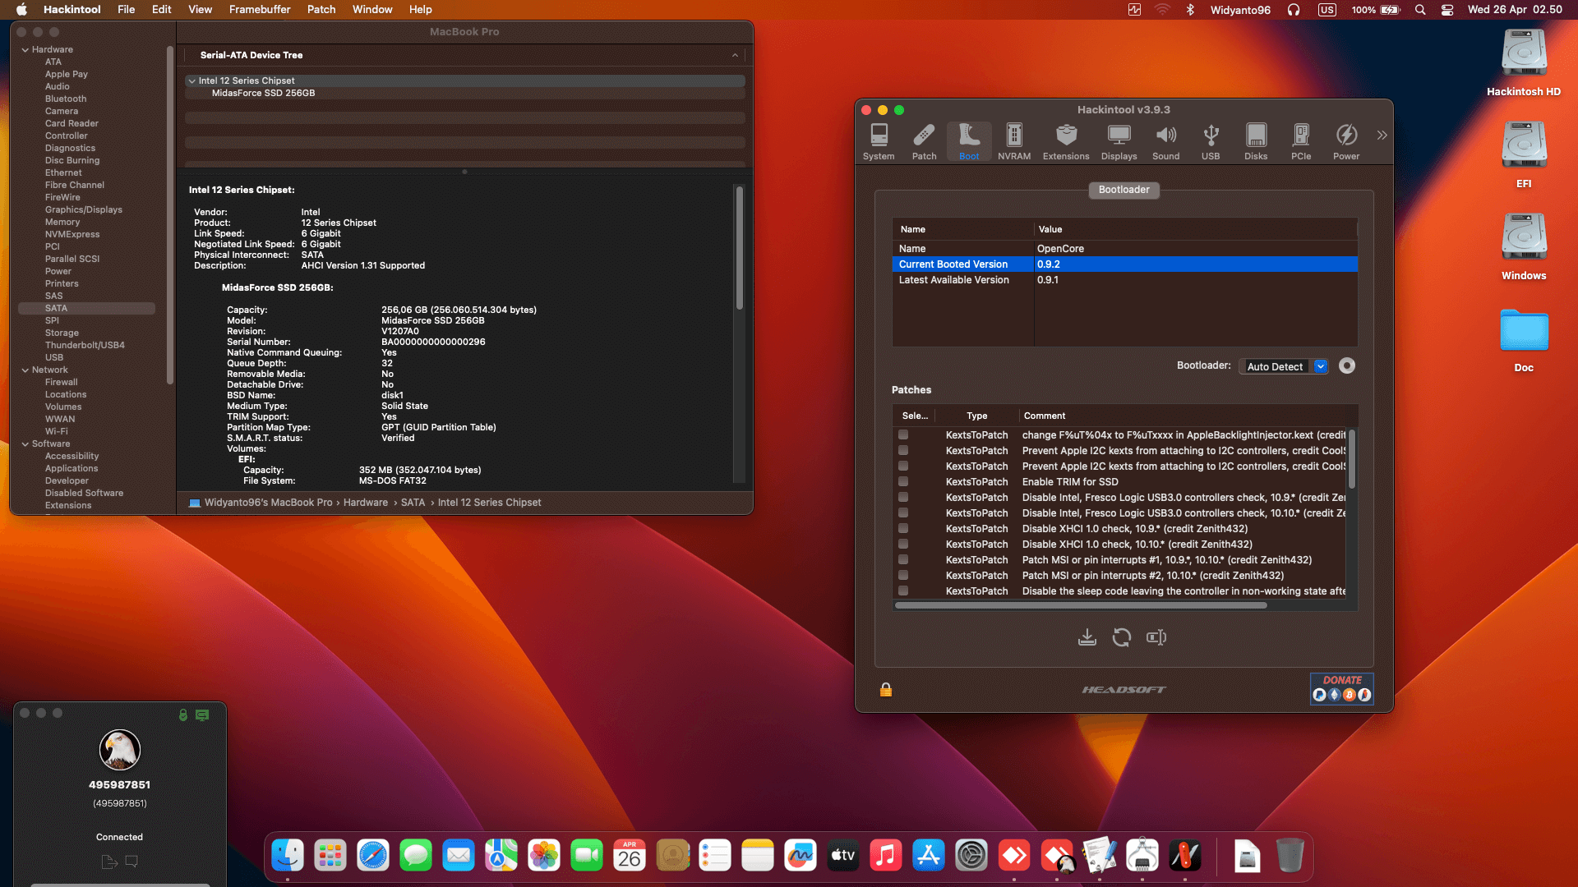Open the Disks toolbar icon
1578x887 pixels.
[x=1256, y=141]
